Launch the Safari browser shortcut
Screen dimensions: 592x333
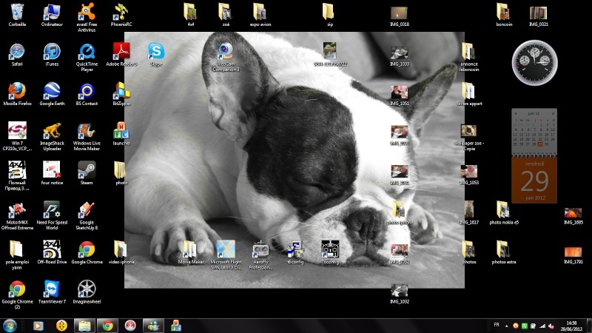[x=17, y=55]
